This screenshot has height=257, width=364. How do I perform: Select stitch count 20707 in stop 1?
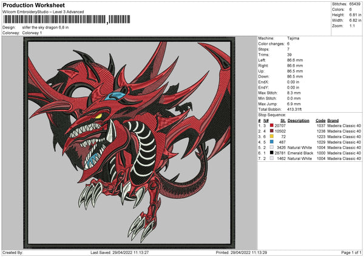coord(280,125)
